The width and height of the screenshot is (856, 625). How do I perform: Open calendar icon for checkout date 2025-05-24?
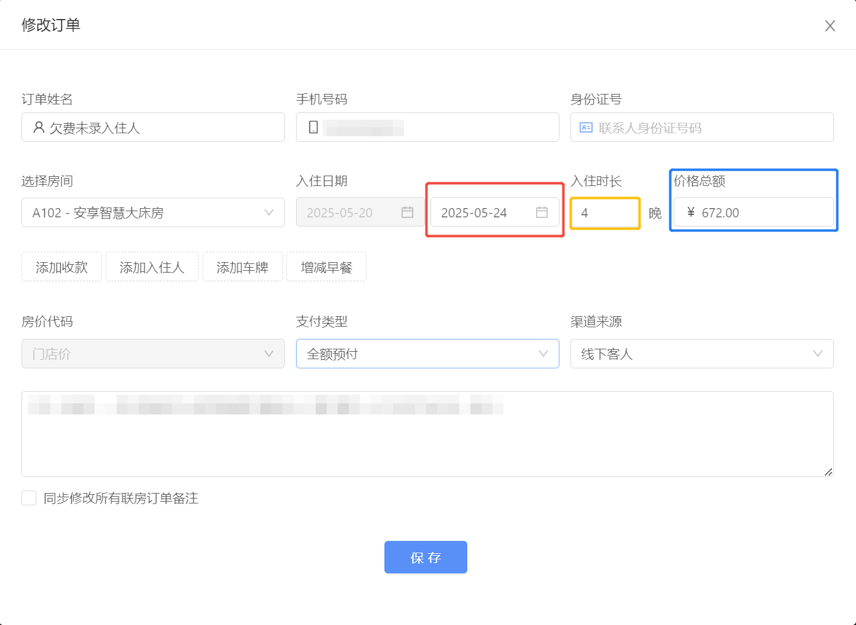coord(542,212)
